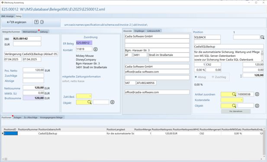The width and height of the screenshot is (267, 162).
Task: Click the article number field 10000038
Action: click(245, 94)
